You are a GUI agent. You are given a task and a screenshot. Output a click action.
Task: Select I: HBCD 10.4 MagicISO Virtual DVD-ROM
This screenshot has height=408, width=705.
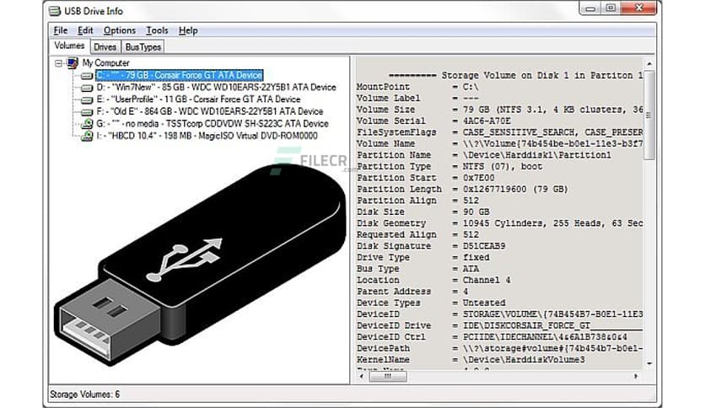(207, 136)
